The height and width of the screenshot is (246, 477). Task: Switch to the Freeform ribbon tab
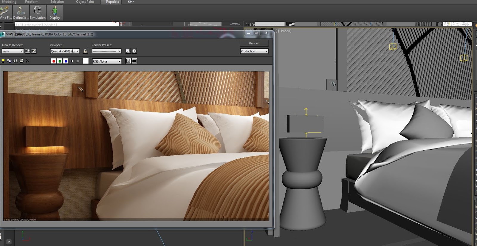pyautogui.click(x=32, y=2)
